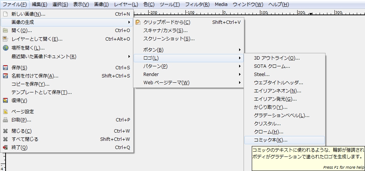This screenshot has width=365, height=171.
Task: Open the Media menu
Action: pyautogui.click(x=221, y=4)
